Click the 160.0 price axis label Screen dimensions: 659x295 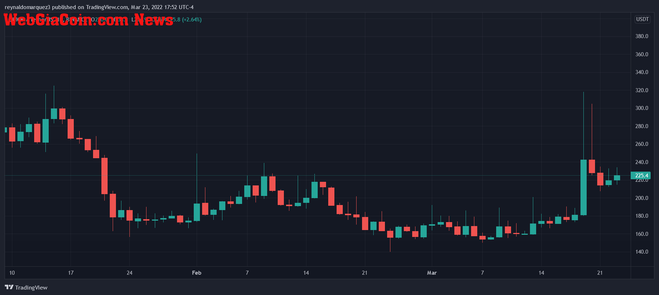(642, 234)
